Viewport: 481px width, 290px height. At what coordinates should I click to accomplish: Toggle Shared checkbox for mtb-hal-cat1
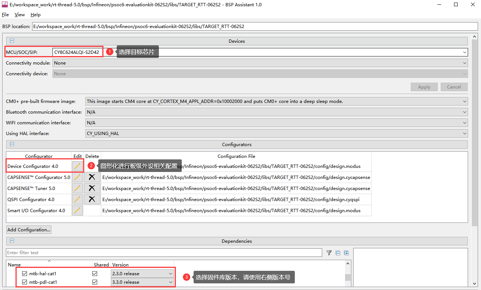(95, 274)
